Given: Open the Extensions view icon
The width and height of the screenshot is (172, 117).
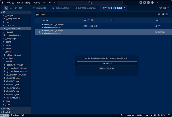Looking at the screenshot, I should (x=21, y=8).
